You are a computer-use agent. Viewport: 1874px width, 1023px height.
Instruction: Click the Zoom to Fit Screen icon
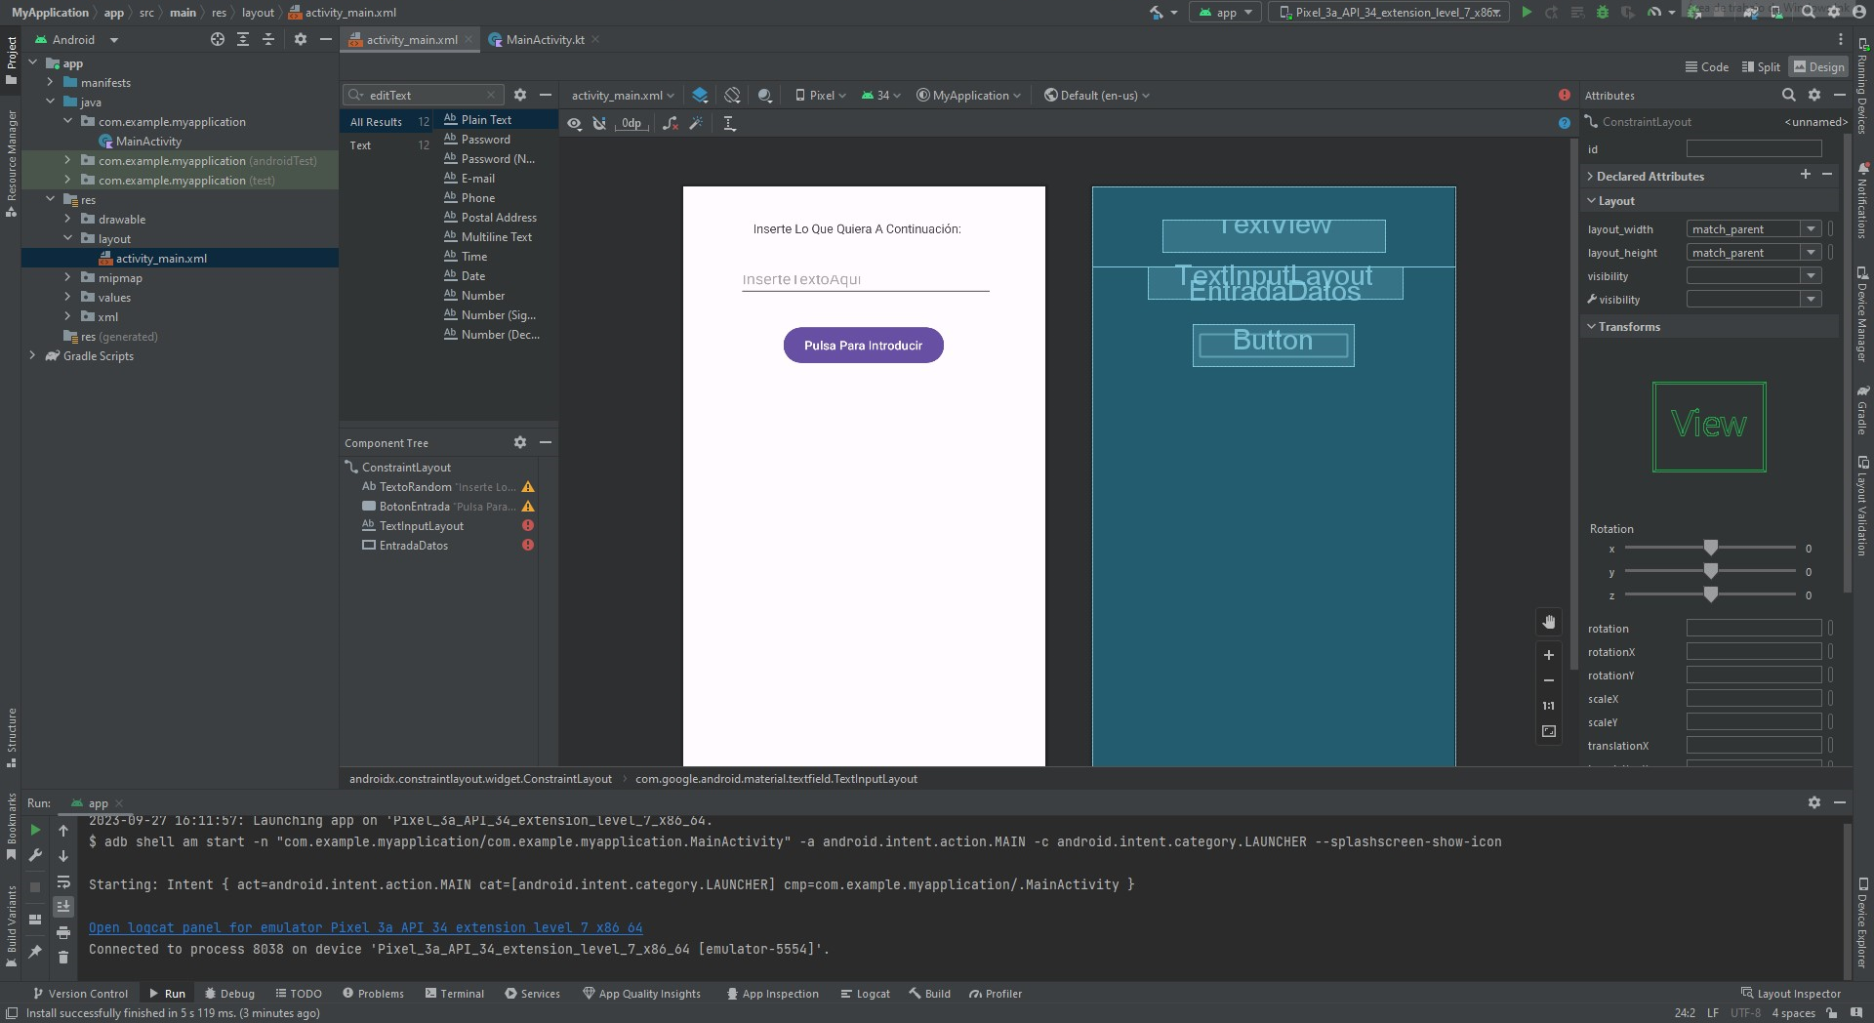point(1549,731)
